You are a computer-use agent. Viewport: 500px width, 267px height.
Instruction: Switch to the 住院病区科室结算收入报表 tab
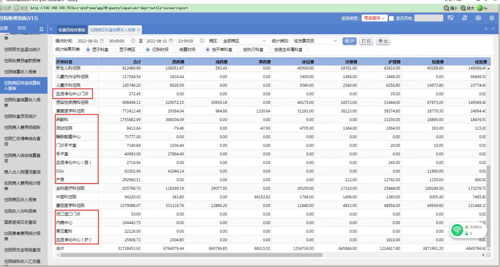point(113,30)
